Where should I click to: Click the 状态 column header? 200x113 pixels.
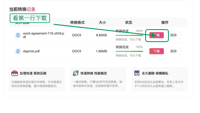pos(129,23)
